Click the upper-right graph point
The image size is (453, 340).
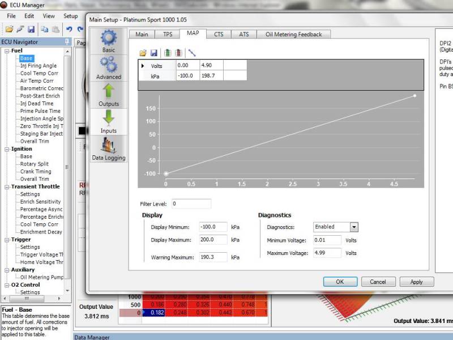click(x=414, y=96)
